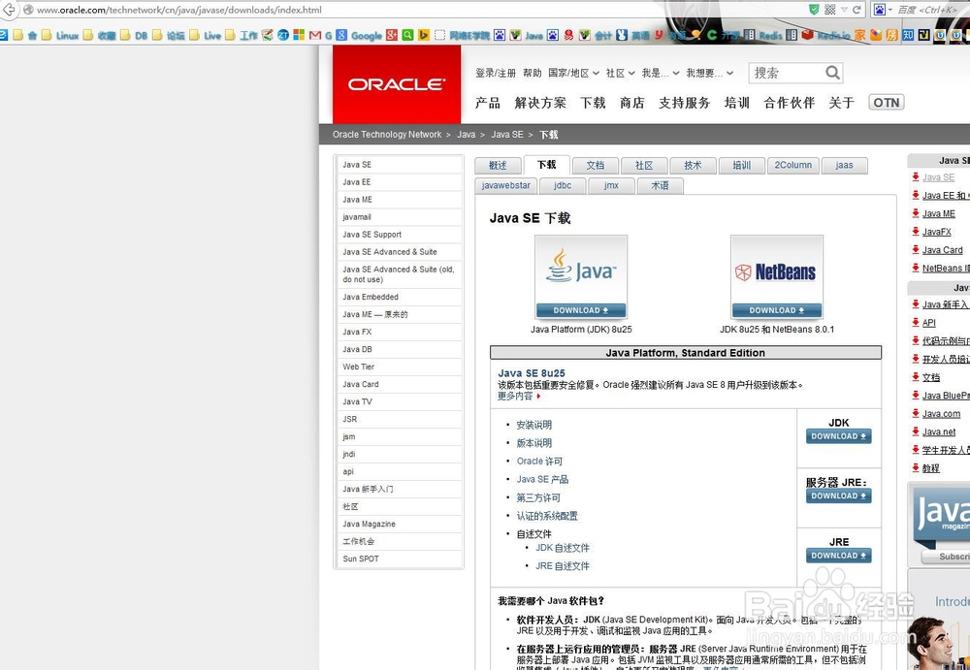Viewport: 970px width, 670px height.
Task: Select Java SE Support in left sidebar
Action: 400,235
